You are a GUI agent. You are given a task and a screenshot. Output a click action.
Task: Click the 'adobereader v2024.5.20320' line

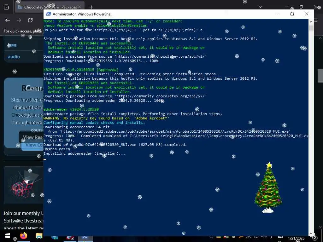coord(71,109)
